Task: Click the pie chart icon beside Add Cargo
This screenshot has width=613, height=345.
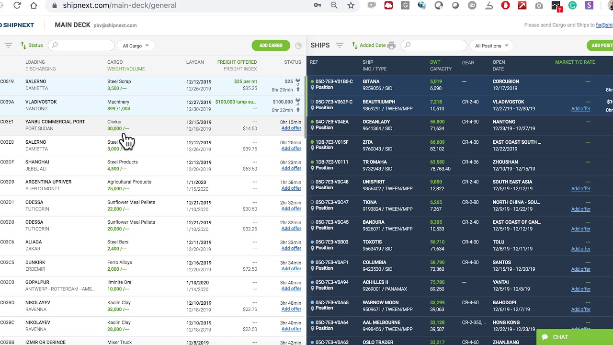Action: (x=298, y=46)
